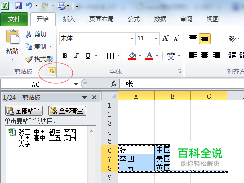
Task: Paste the clipboard item starting with 张三
Action: [46, 138]
